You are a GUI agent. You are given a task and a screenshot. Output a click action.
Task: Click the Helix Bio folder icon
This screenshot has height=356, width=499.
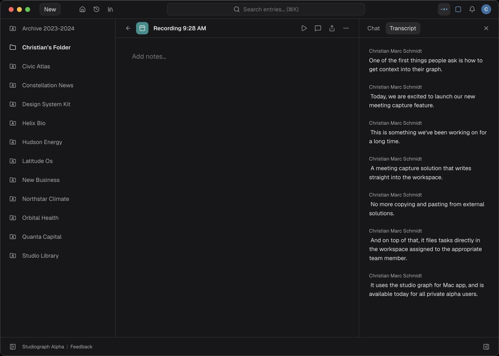tap(13, 123)
